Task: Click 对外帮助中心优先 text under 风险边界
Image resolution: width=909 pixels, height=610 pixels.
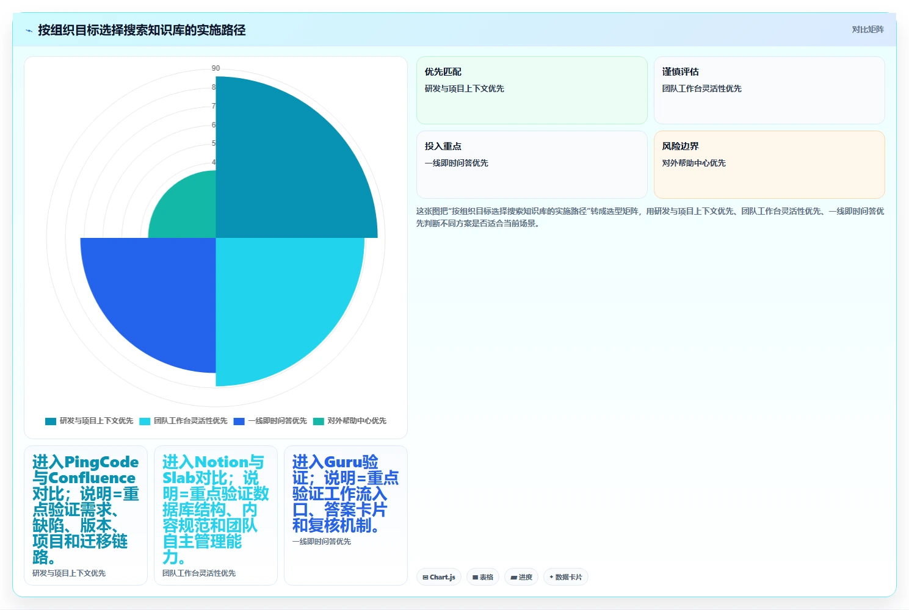Action: [x=694, y=163]
